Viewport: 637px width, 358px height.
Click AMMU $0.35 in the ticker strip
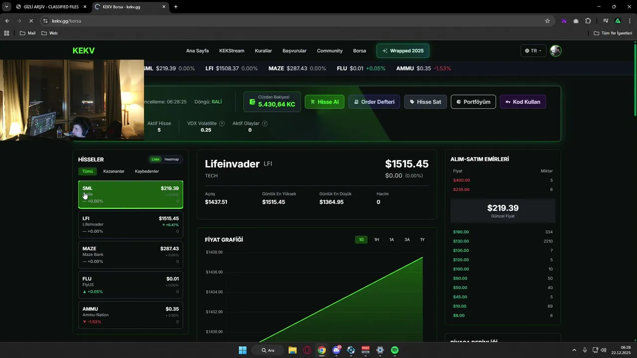point(424,68)
